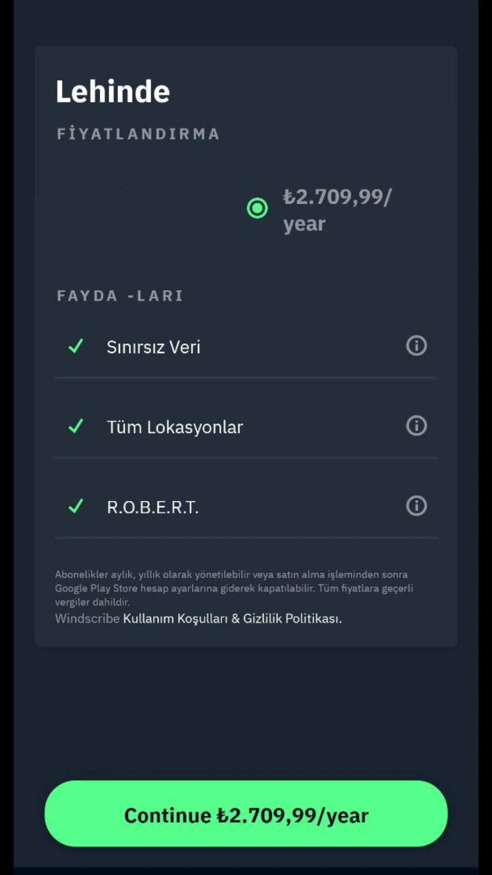Tap the info icon beside Tüm Lokasyonlar
This screenshot has height=875, width=492.
pyautogui.click(x=416, y=426)
